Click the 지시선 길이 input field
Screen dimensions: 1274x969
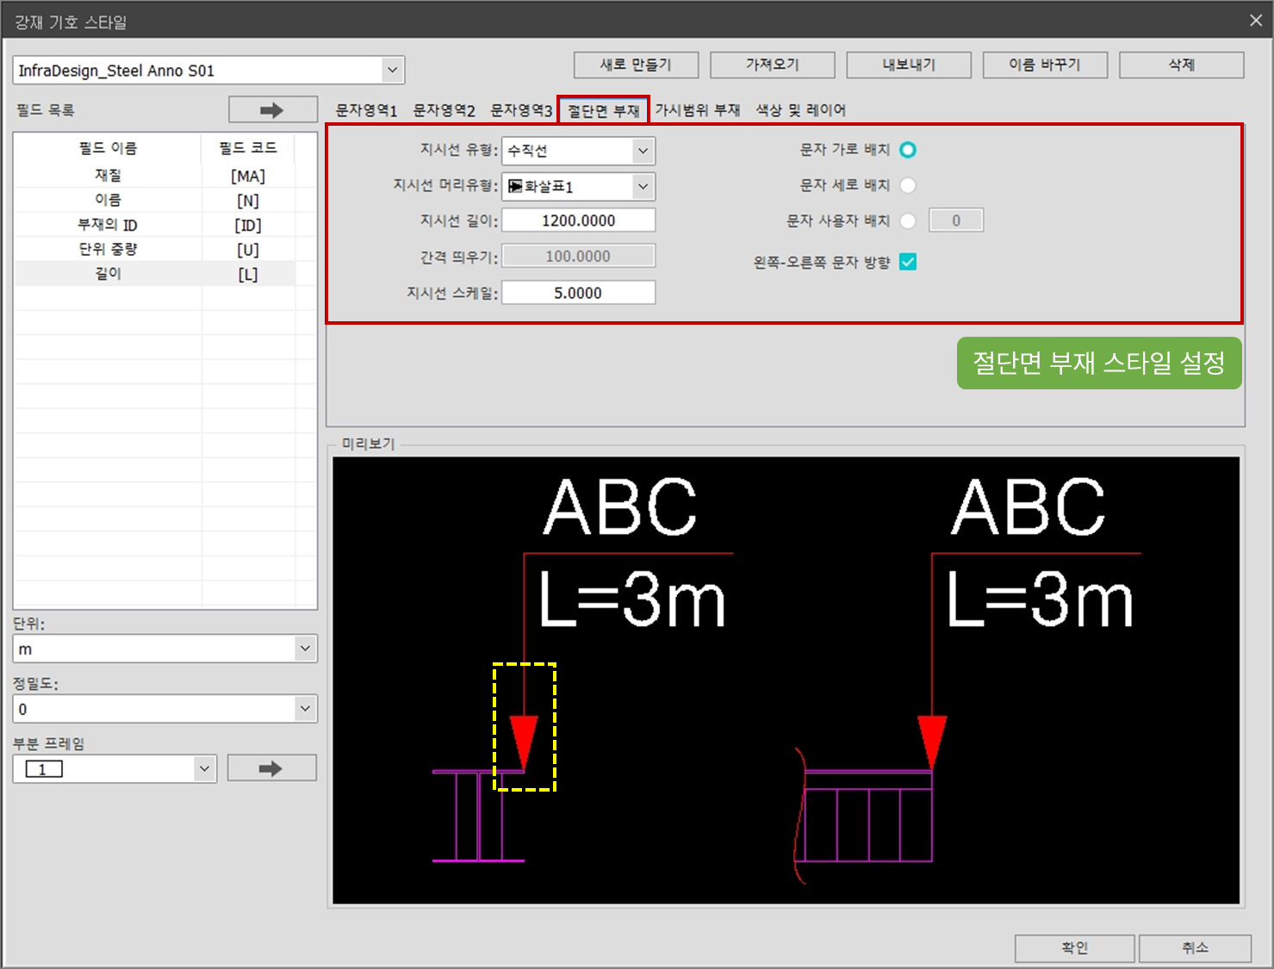click(579, 221)
